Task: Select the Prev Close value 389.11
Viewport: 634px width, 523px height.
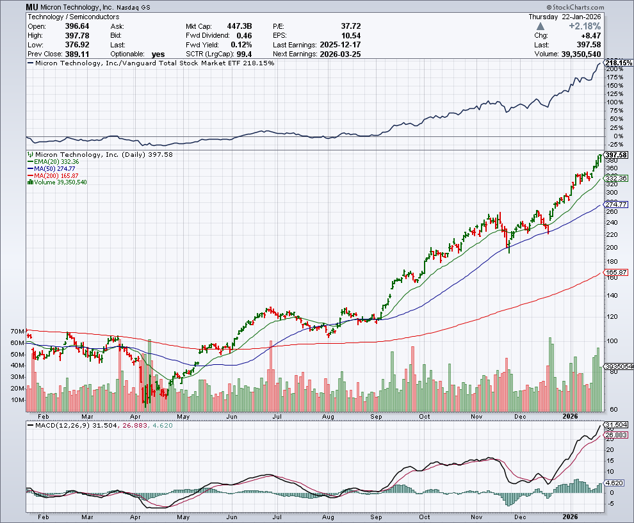Action: (x=77, y=54)
